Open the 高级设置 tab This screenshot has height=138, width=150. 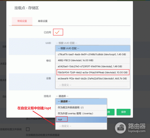click(x=43, y=21)
